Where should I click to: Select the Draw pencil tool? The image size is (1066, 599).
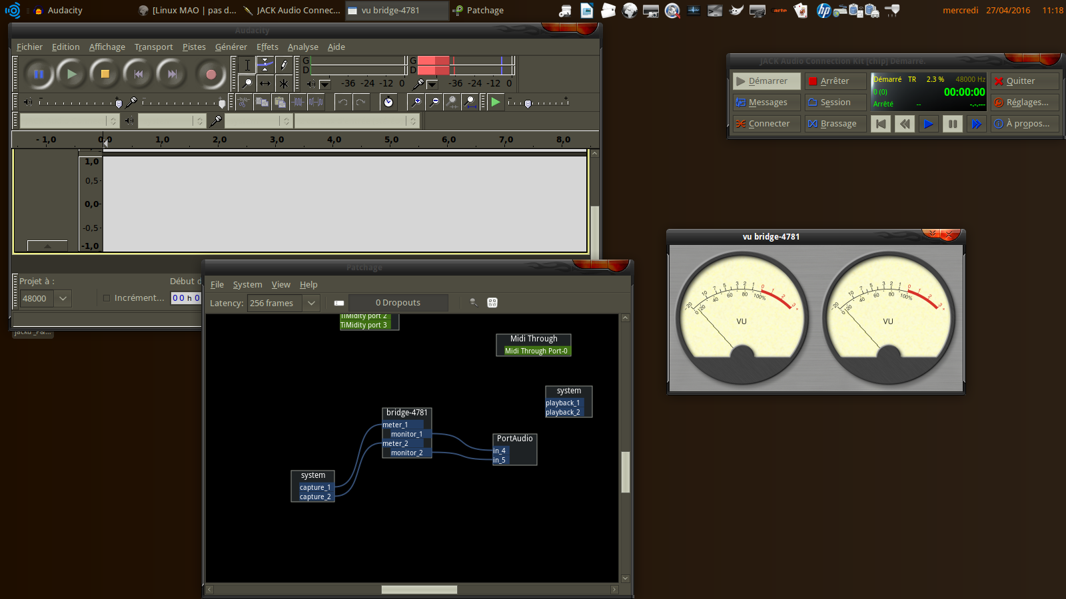pos(284,65)
